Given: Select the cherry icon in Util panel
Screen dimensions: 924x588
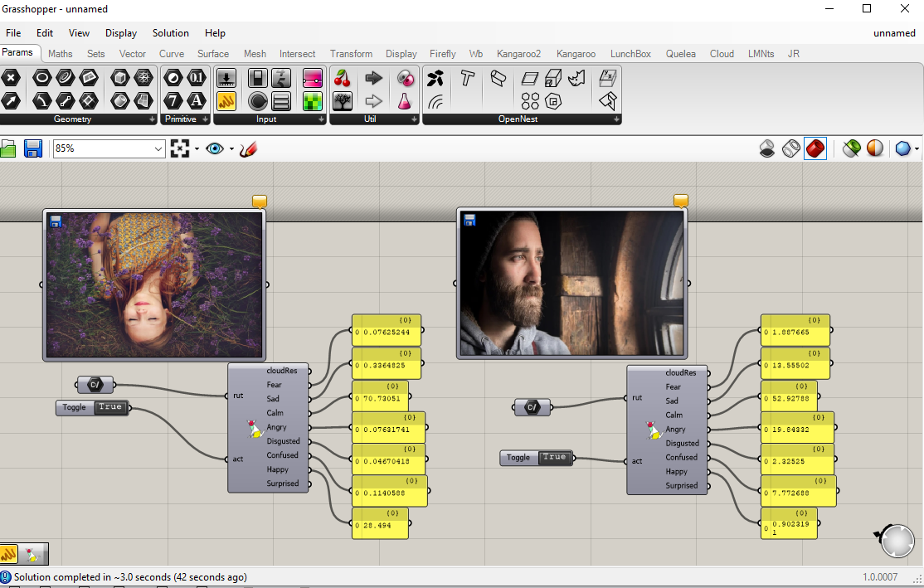Looking at the screenshot, I should (343, 79).
